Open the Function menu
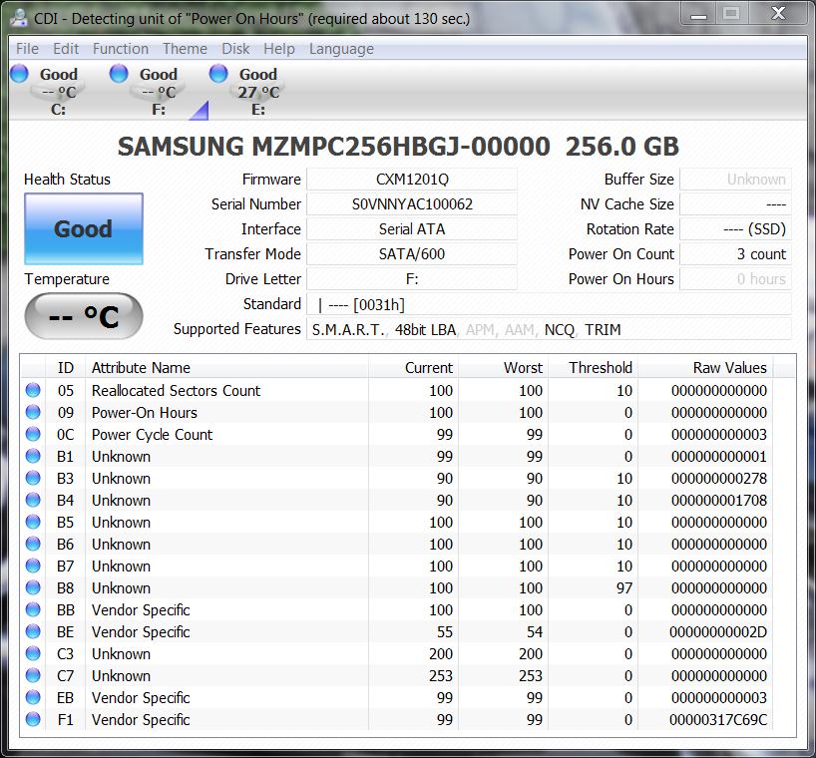816x758 pixels. (121, 49)
